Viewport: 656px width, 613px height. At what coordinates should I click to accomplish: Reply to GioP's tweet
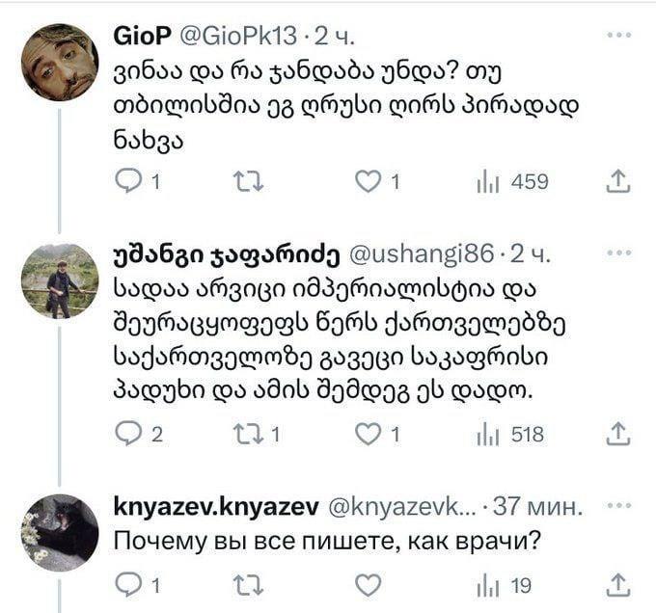[128, 181]
